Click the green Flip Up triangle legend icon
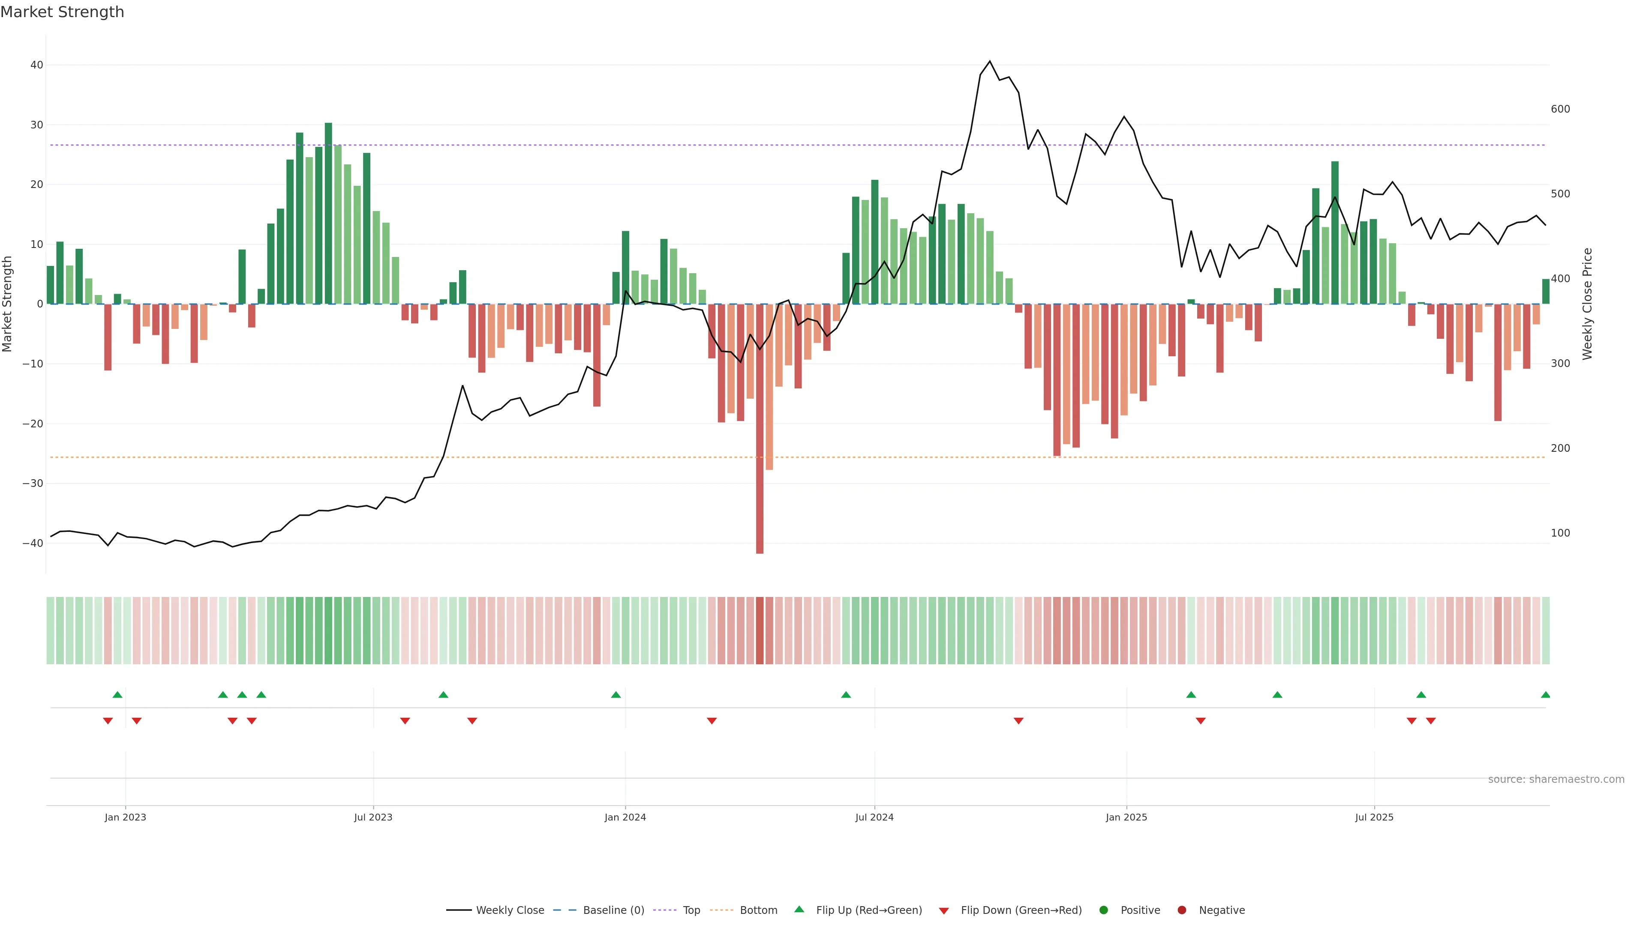Screen dimensions: 1646x925 point(799,909)
